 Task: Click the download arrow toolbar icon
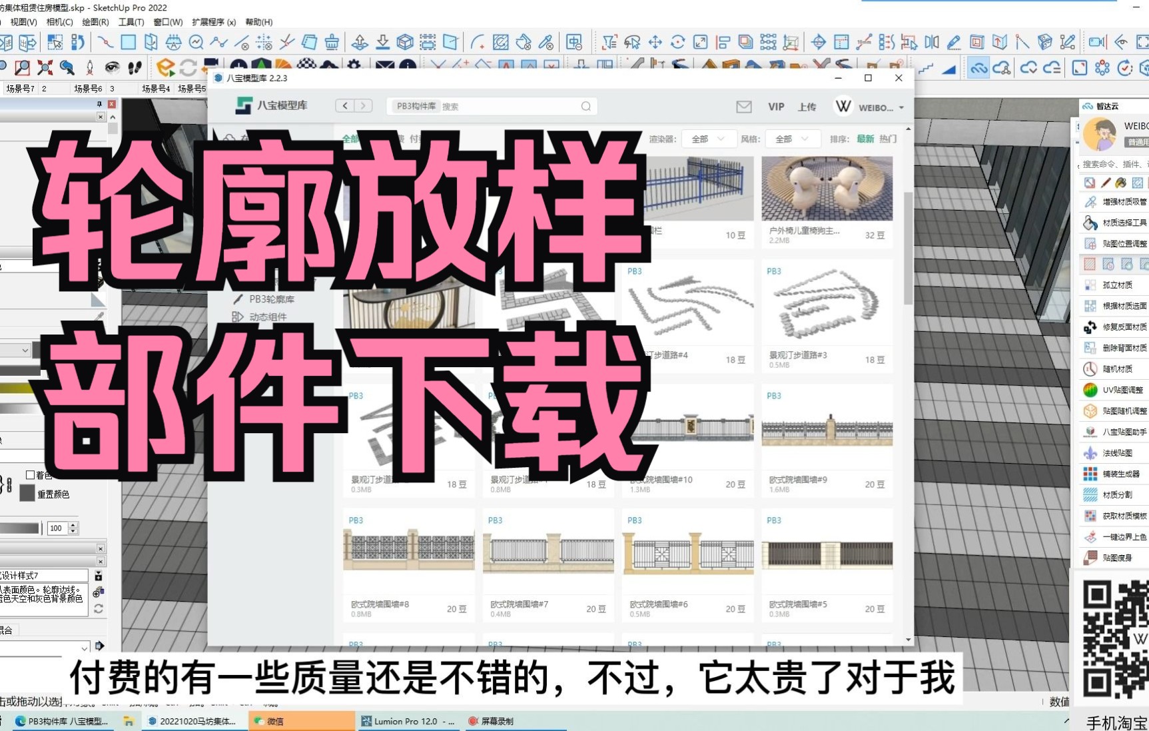(x=382, y=43)
